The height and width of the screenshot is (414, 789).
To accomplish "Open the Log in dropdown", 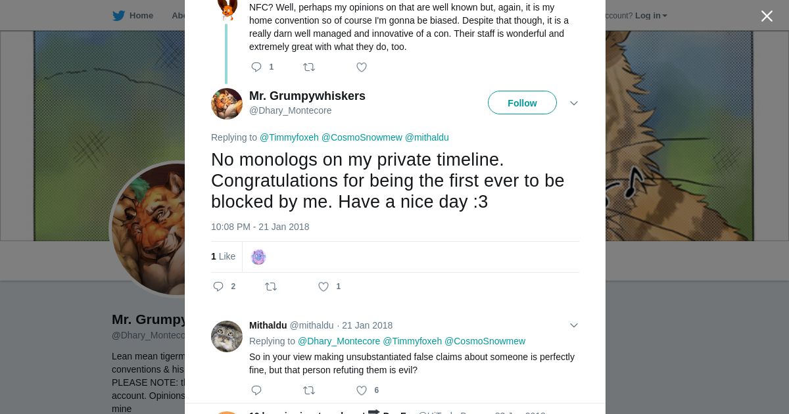I will coord(650,16).
